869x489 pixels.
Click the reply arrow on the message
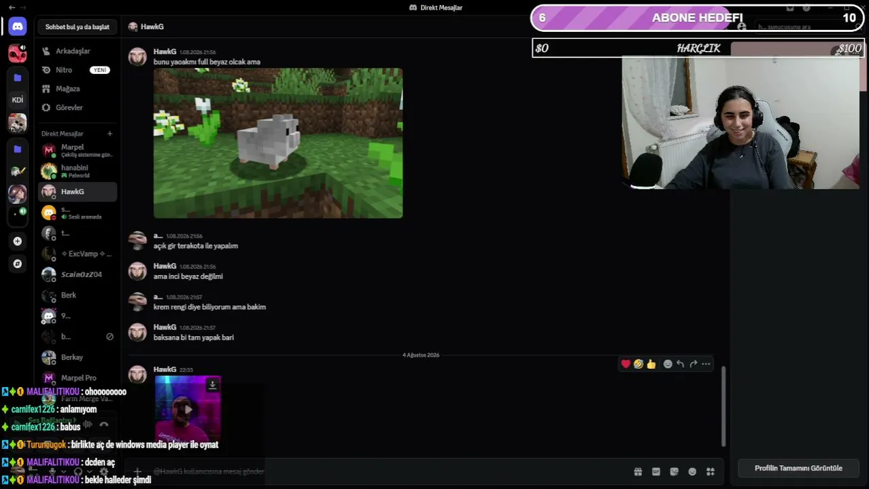click(x=681, y=364)
